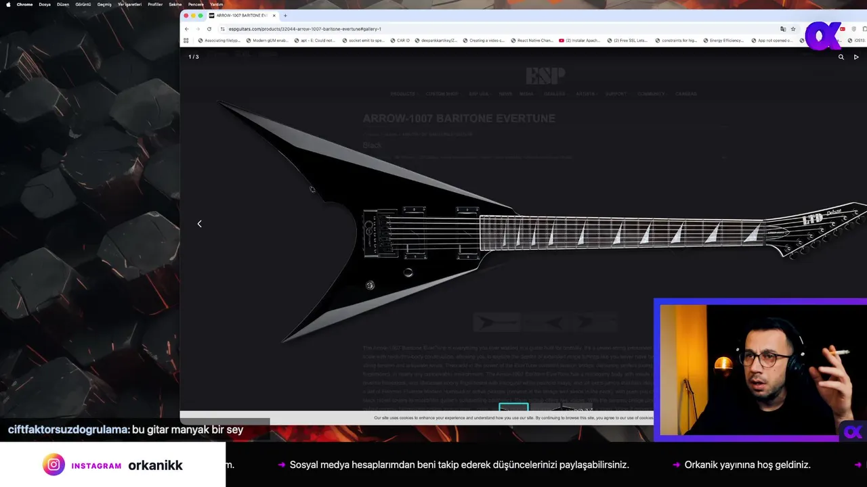This screenshot has height=487, width=867.
Task: Click the browser back arrow
Action: (187, 29)
